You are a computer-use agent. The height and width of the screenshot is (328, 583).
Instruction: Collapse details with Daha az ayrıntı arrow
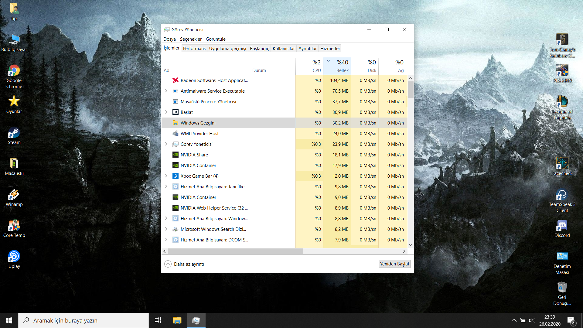tap(168, 264)
